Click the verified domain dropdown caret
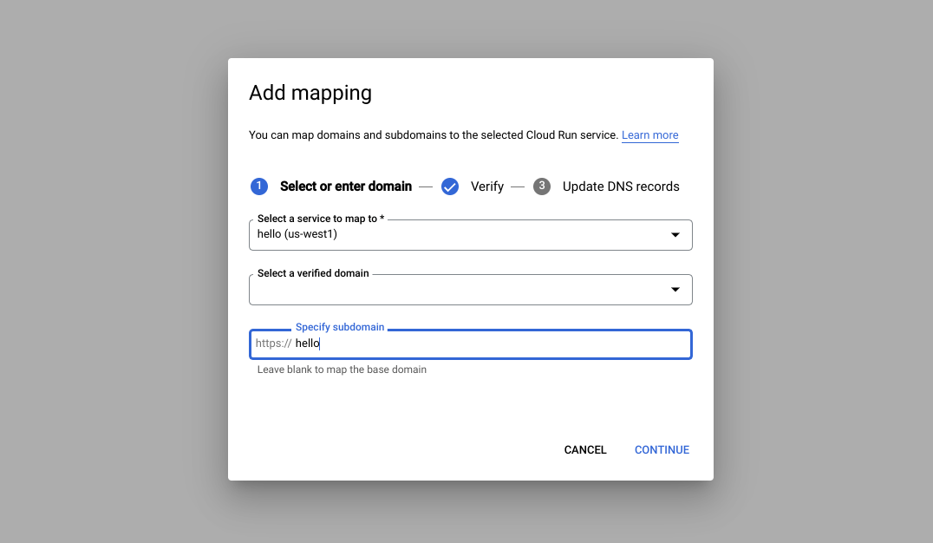Screen dimensions: 933x543 (675, 289)
